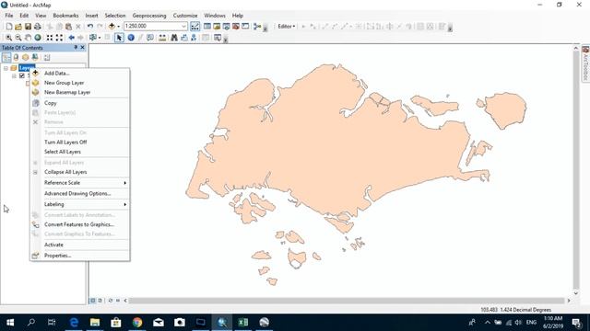Select the Zoom In tool

8,38
